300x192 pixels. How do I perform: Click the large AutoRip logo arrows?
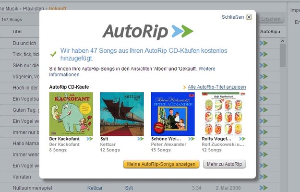pos(182,31)
